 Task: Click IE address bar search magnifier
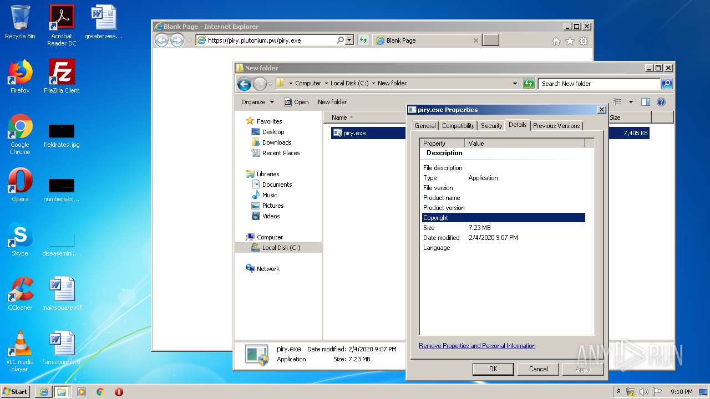(340, 40)
